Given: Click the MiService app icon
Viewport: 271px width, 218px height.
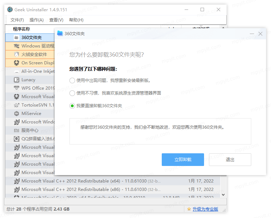Looking at the screenshot, I should click(17, 114).
